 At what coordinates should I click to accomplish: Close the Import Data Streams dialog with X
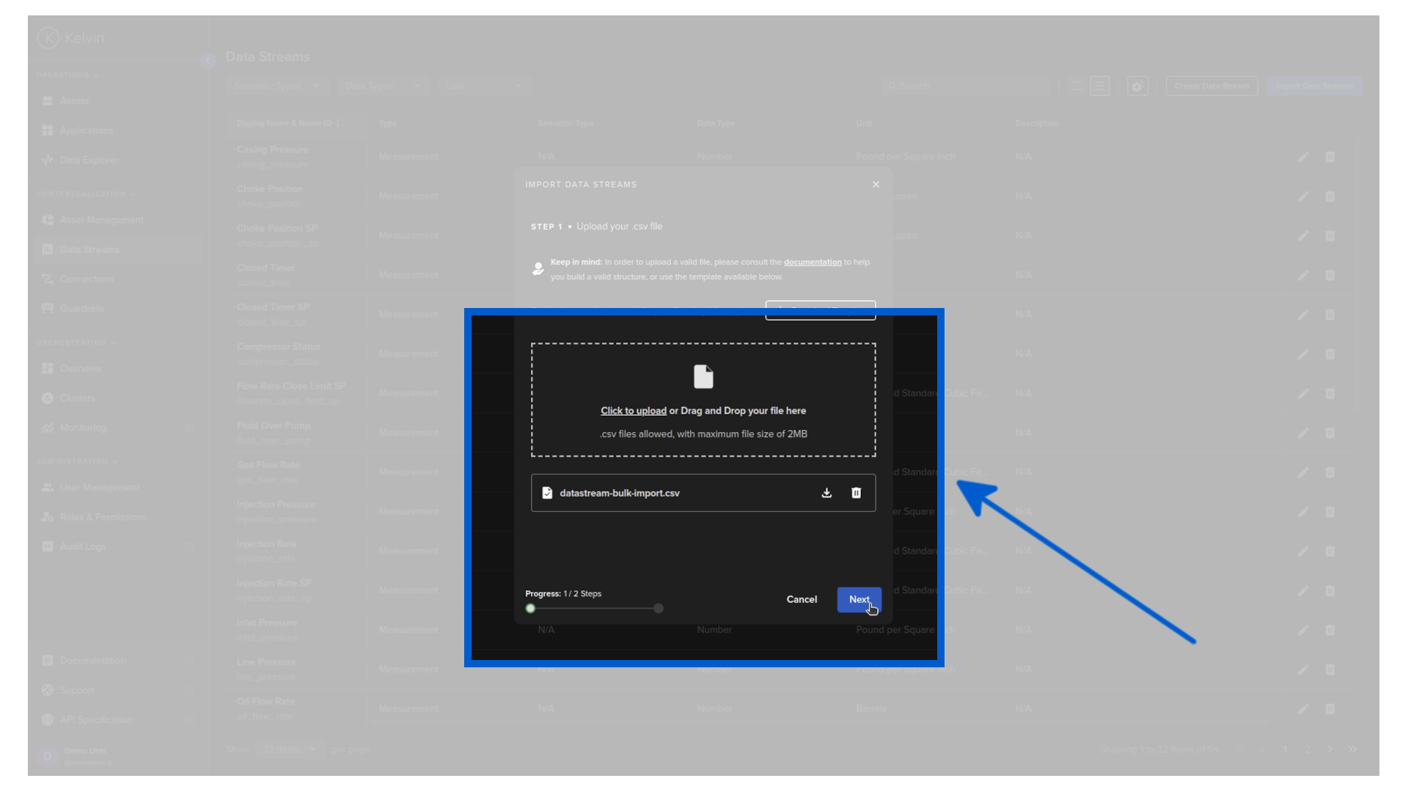click(x=876, y=184)
